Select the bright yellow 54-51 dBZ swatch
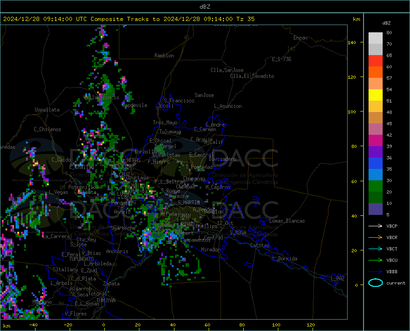 coord(375,95)
